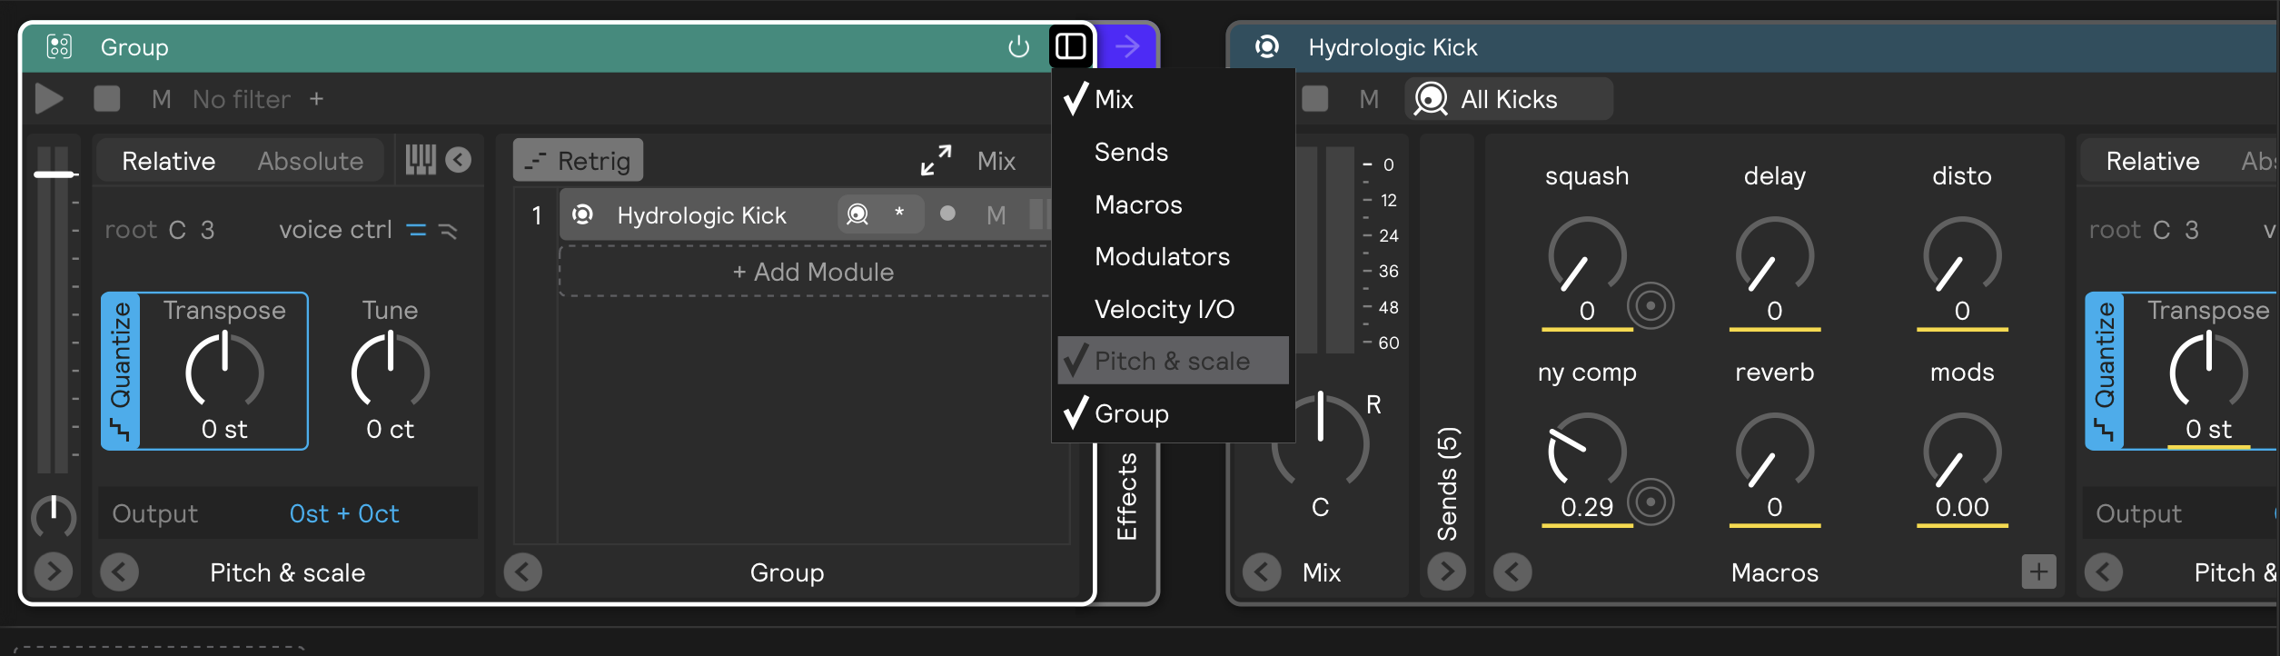Viewport: 2280px width, 656px height.
Task: Start playback in the Group module
Action: [49, 98]
